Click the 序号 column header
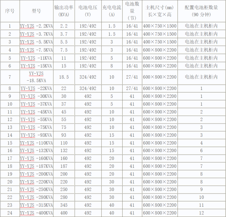The width and height of the screenshot is (226, 217). click(10, 11)
